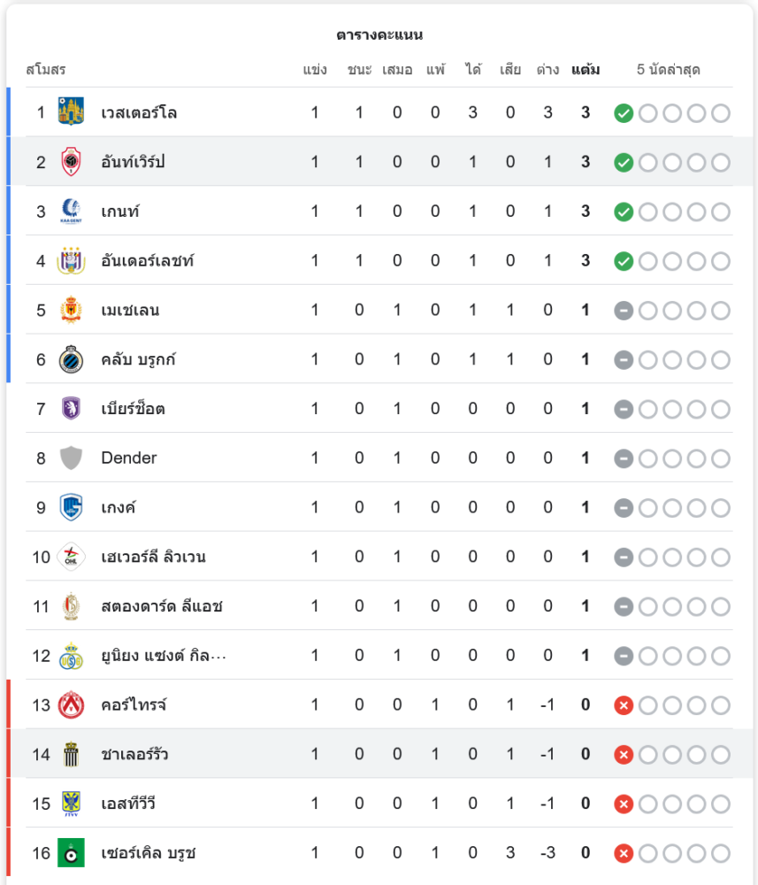This screenshot has height=885, width=758.
Task: Click Westerlo's green win checkmark indicator
Action: pos(624,113)
